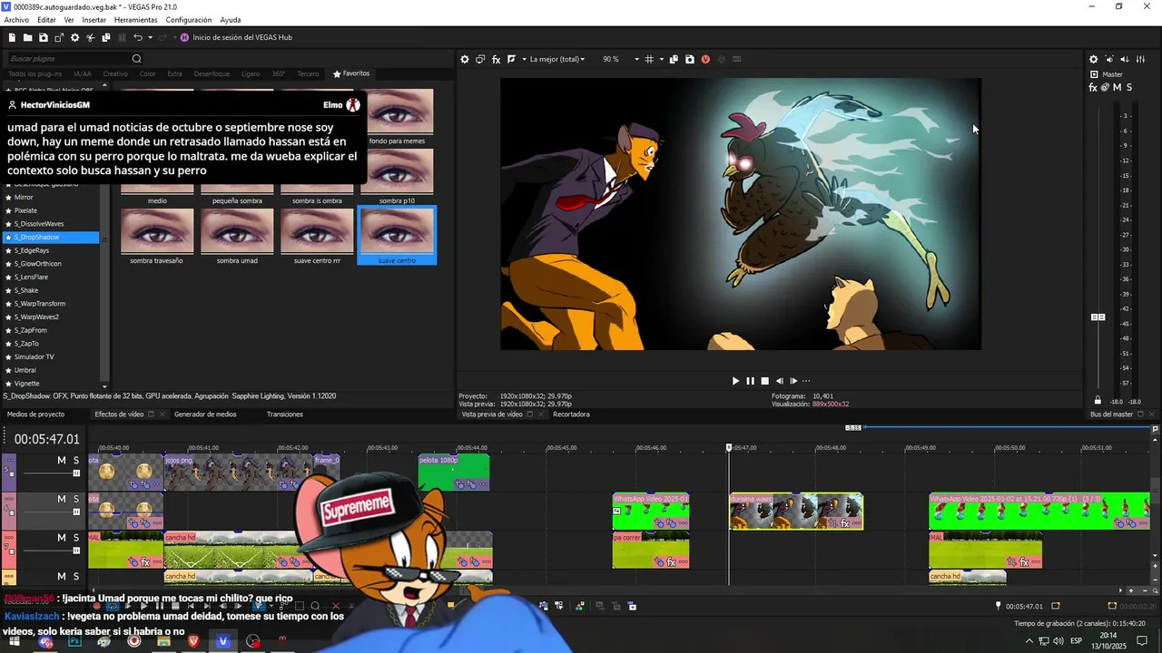Switch to the Desenfoque plugin category tab
This screenshot has width=1162, height=653.
(x=212, y=73)
